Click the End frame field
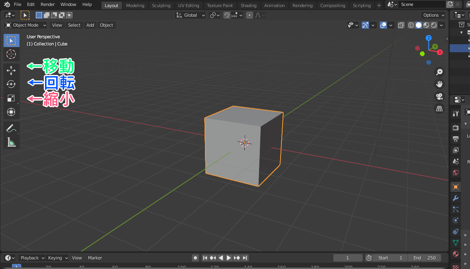Viewport: 470px width, 269px height. [425, 258]
